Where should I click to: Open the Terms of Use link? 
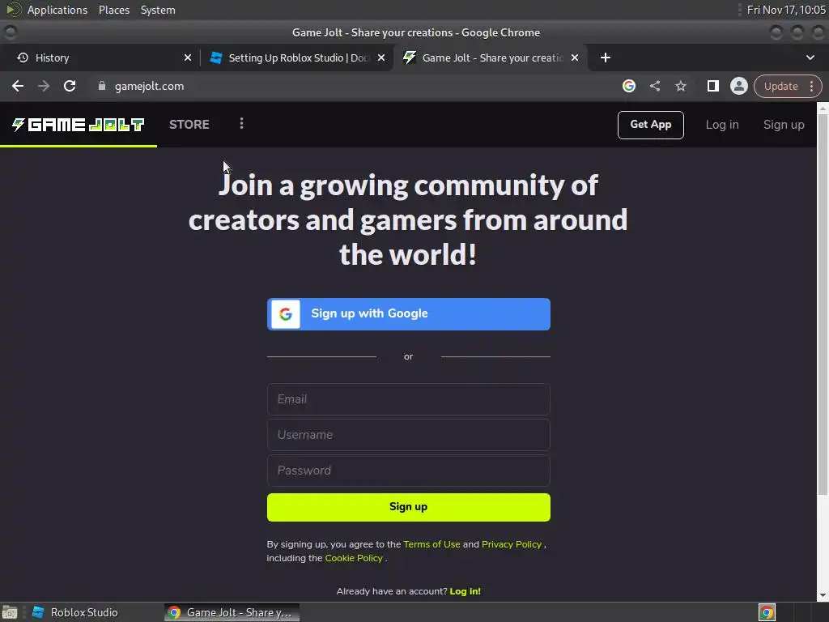click(432, 544)
